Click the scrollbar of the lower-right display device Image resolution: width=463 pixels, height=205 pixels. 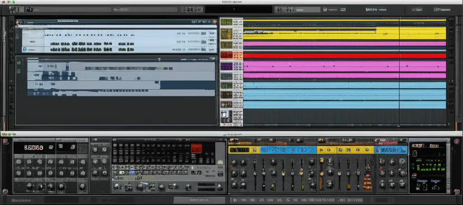pyautogui.click(x=447, y=168)
